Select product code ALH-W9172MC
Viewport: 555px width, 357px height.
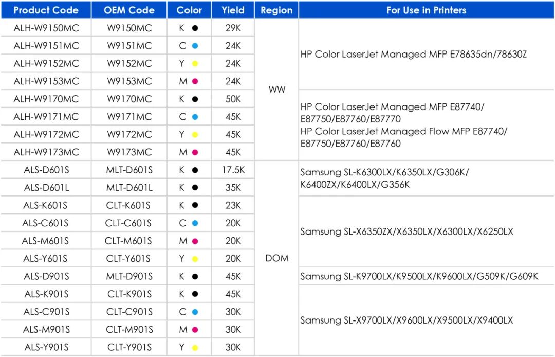[46, 134]
